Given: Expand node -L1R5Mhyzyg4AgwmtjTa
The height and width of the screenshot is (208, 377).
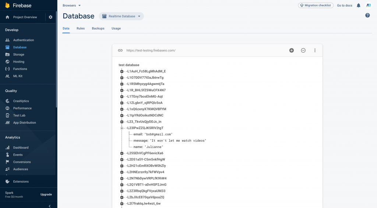Looking at the screenshot, I should pyautogui.click(x=122, y=84).
